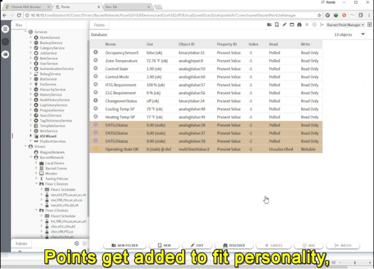
Task: Open the 13 objects table options dropdown
Action: [363, 34]
